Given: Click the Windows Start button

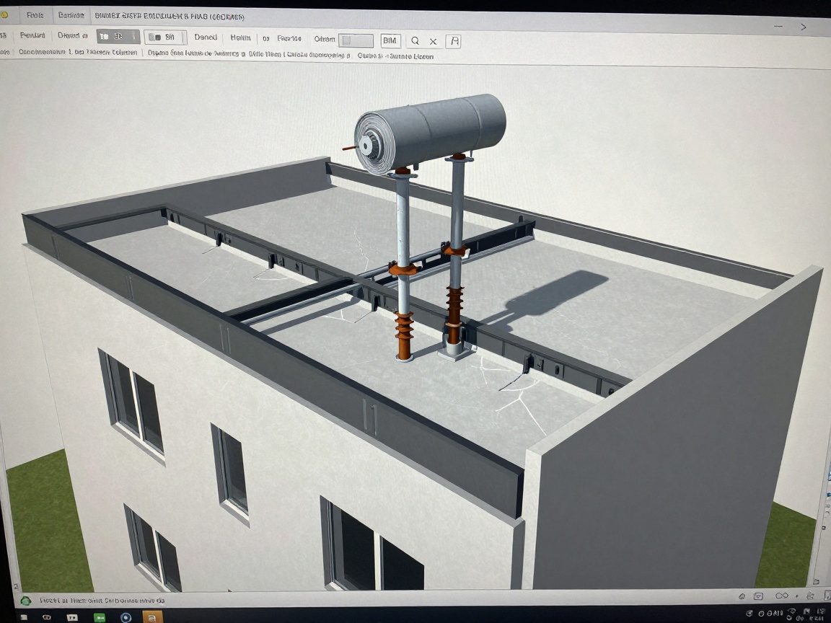Looking at the screenshot, I should click(x=23, y=618).
